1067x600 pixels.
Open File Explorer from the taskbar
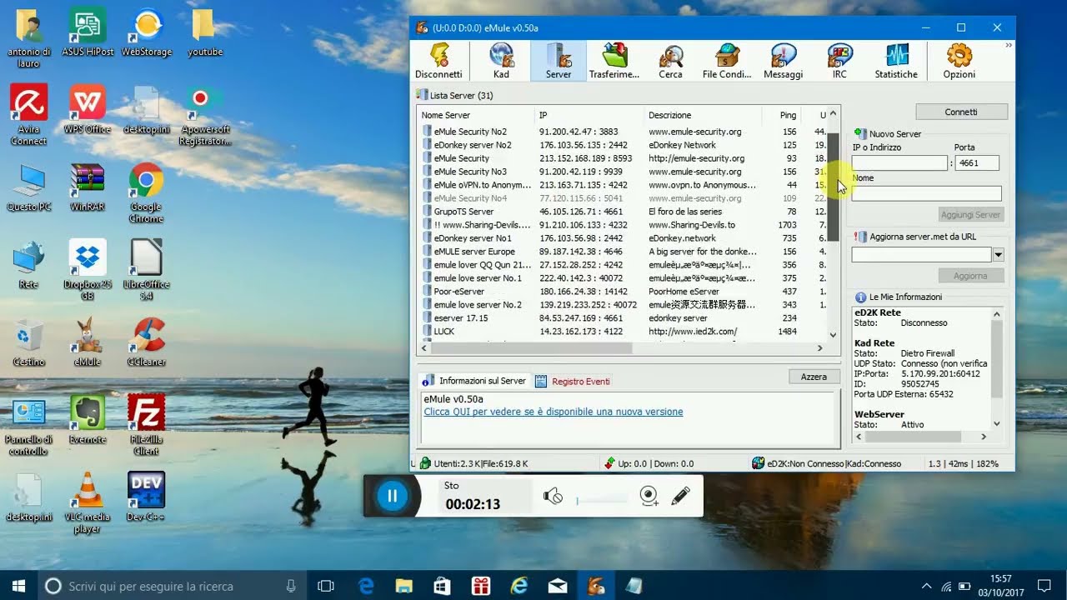(403, 585)
